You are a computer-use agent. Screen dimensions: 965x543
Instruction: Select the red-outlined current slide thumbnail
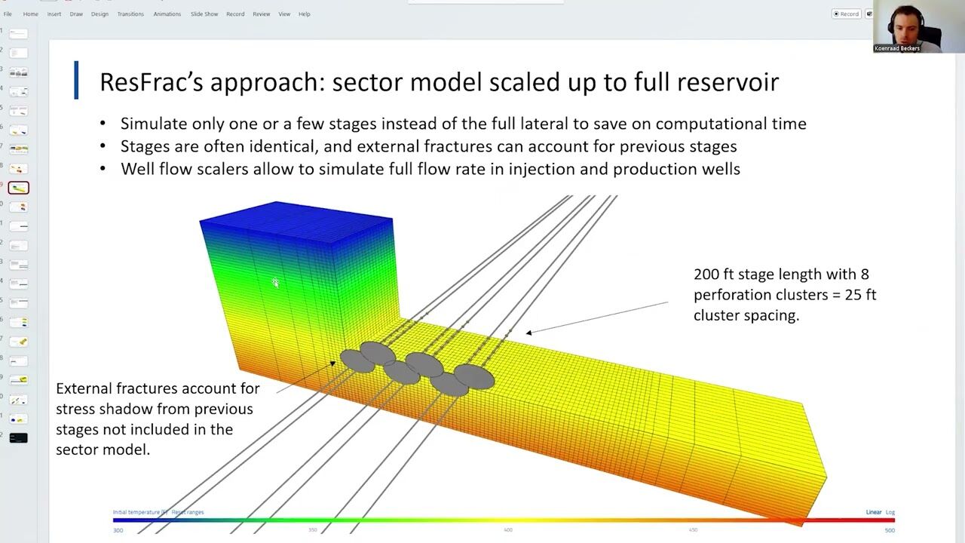(x=19, y=188)
